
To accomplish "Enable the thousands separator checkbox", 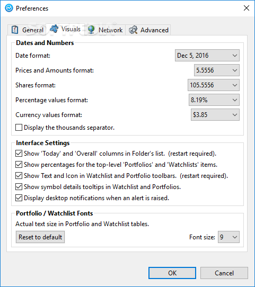I will (x=19, y=128).
